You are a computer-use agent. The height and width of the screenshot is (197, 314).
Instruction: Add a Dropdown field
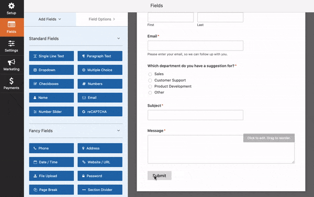tap(51, 70)
